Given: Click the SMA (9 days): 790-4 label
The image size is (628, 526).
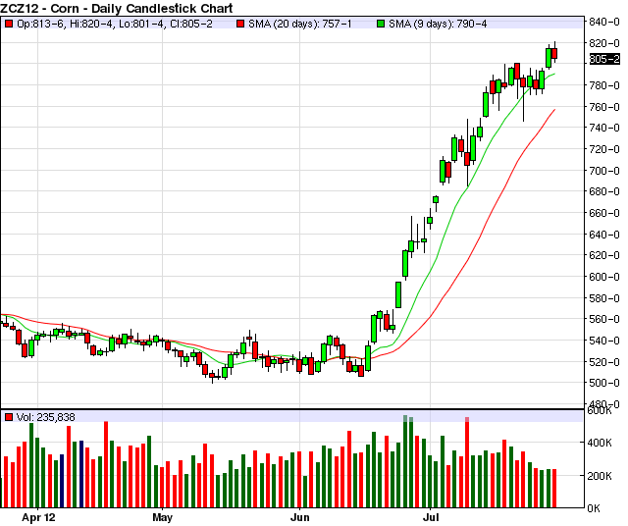Looking at the screenshot, I should [x=438, y=24].
